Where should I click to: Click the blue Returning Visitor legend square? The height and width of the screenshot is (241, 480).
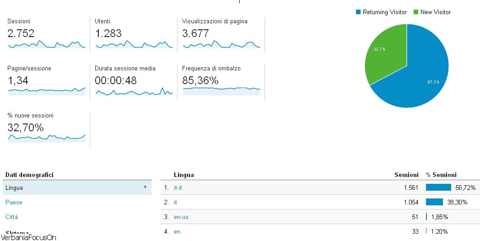pos(358,12)
